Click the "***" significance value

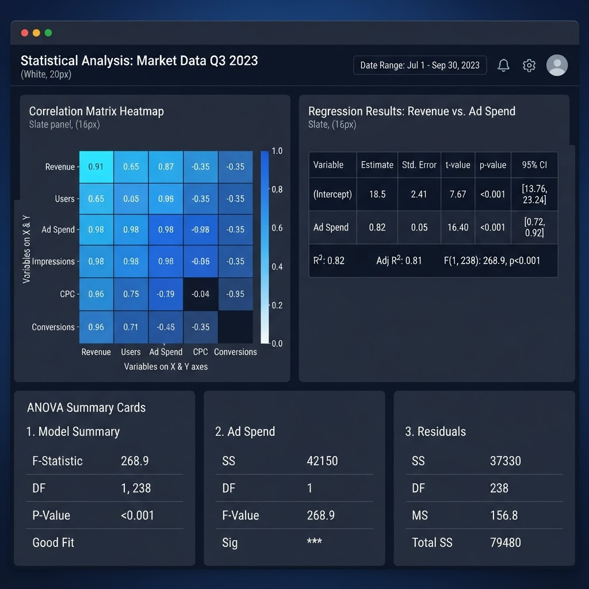tap(315, 541)
